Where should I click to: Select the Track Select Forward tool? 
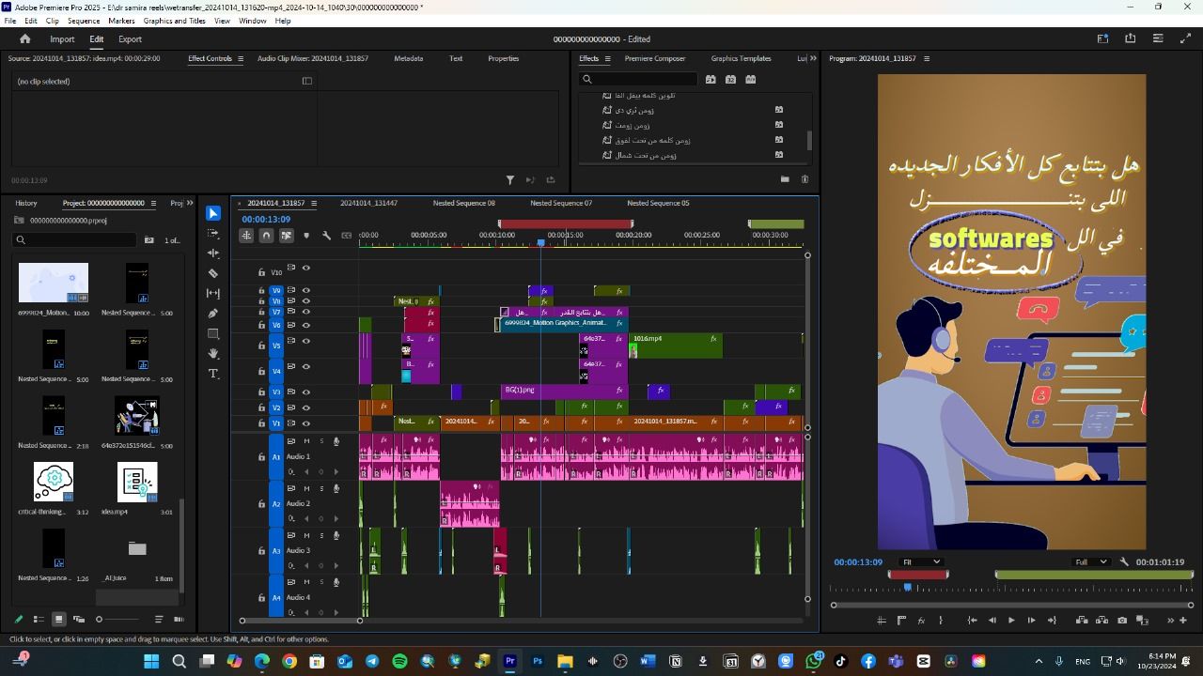coord(213,233)
